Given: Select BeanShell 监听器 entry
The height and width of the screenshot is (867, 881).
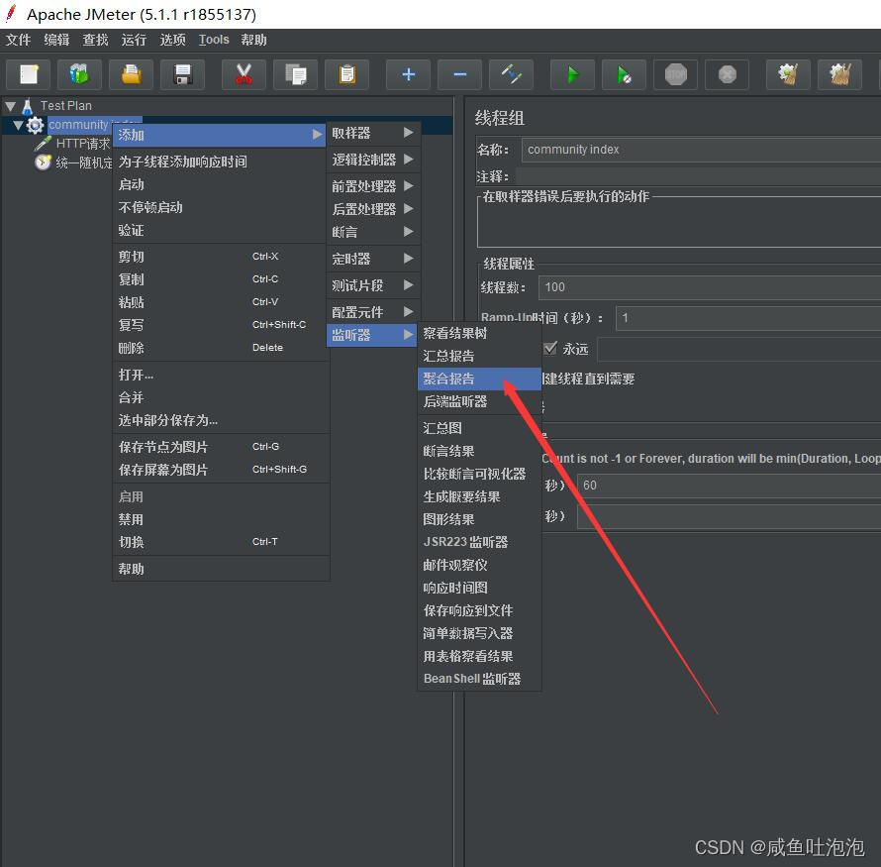Looking at the screenshot, I should coord(479,679).
